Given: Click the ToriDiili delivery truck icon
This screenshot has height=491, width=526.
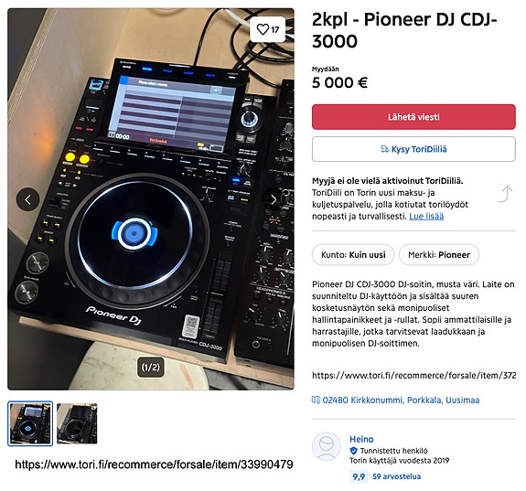Looking at the screenshot, I should coord(384,149).
